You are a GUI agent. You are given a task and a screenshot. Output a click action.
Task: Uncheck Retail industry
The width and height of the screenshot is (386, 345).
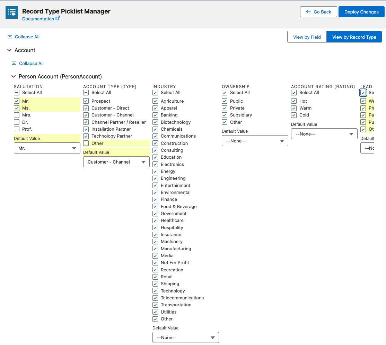[x=155, y=277]
